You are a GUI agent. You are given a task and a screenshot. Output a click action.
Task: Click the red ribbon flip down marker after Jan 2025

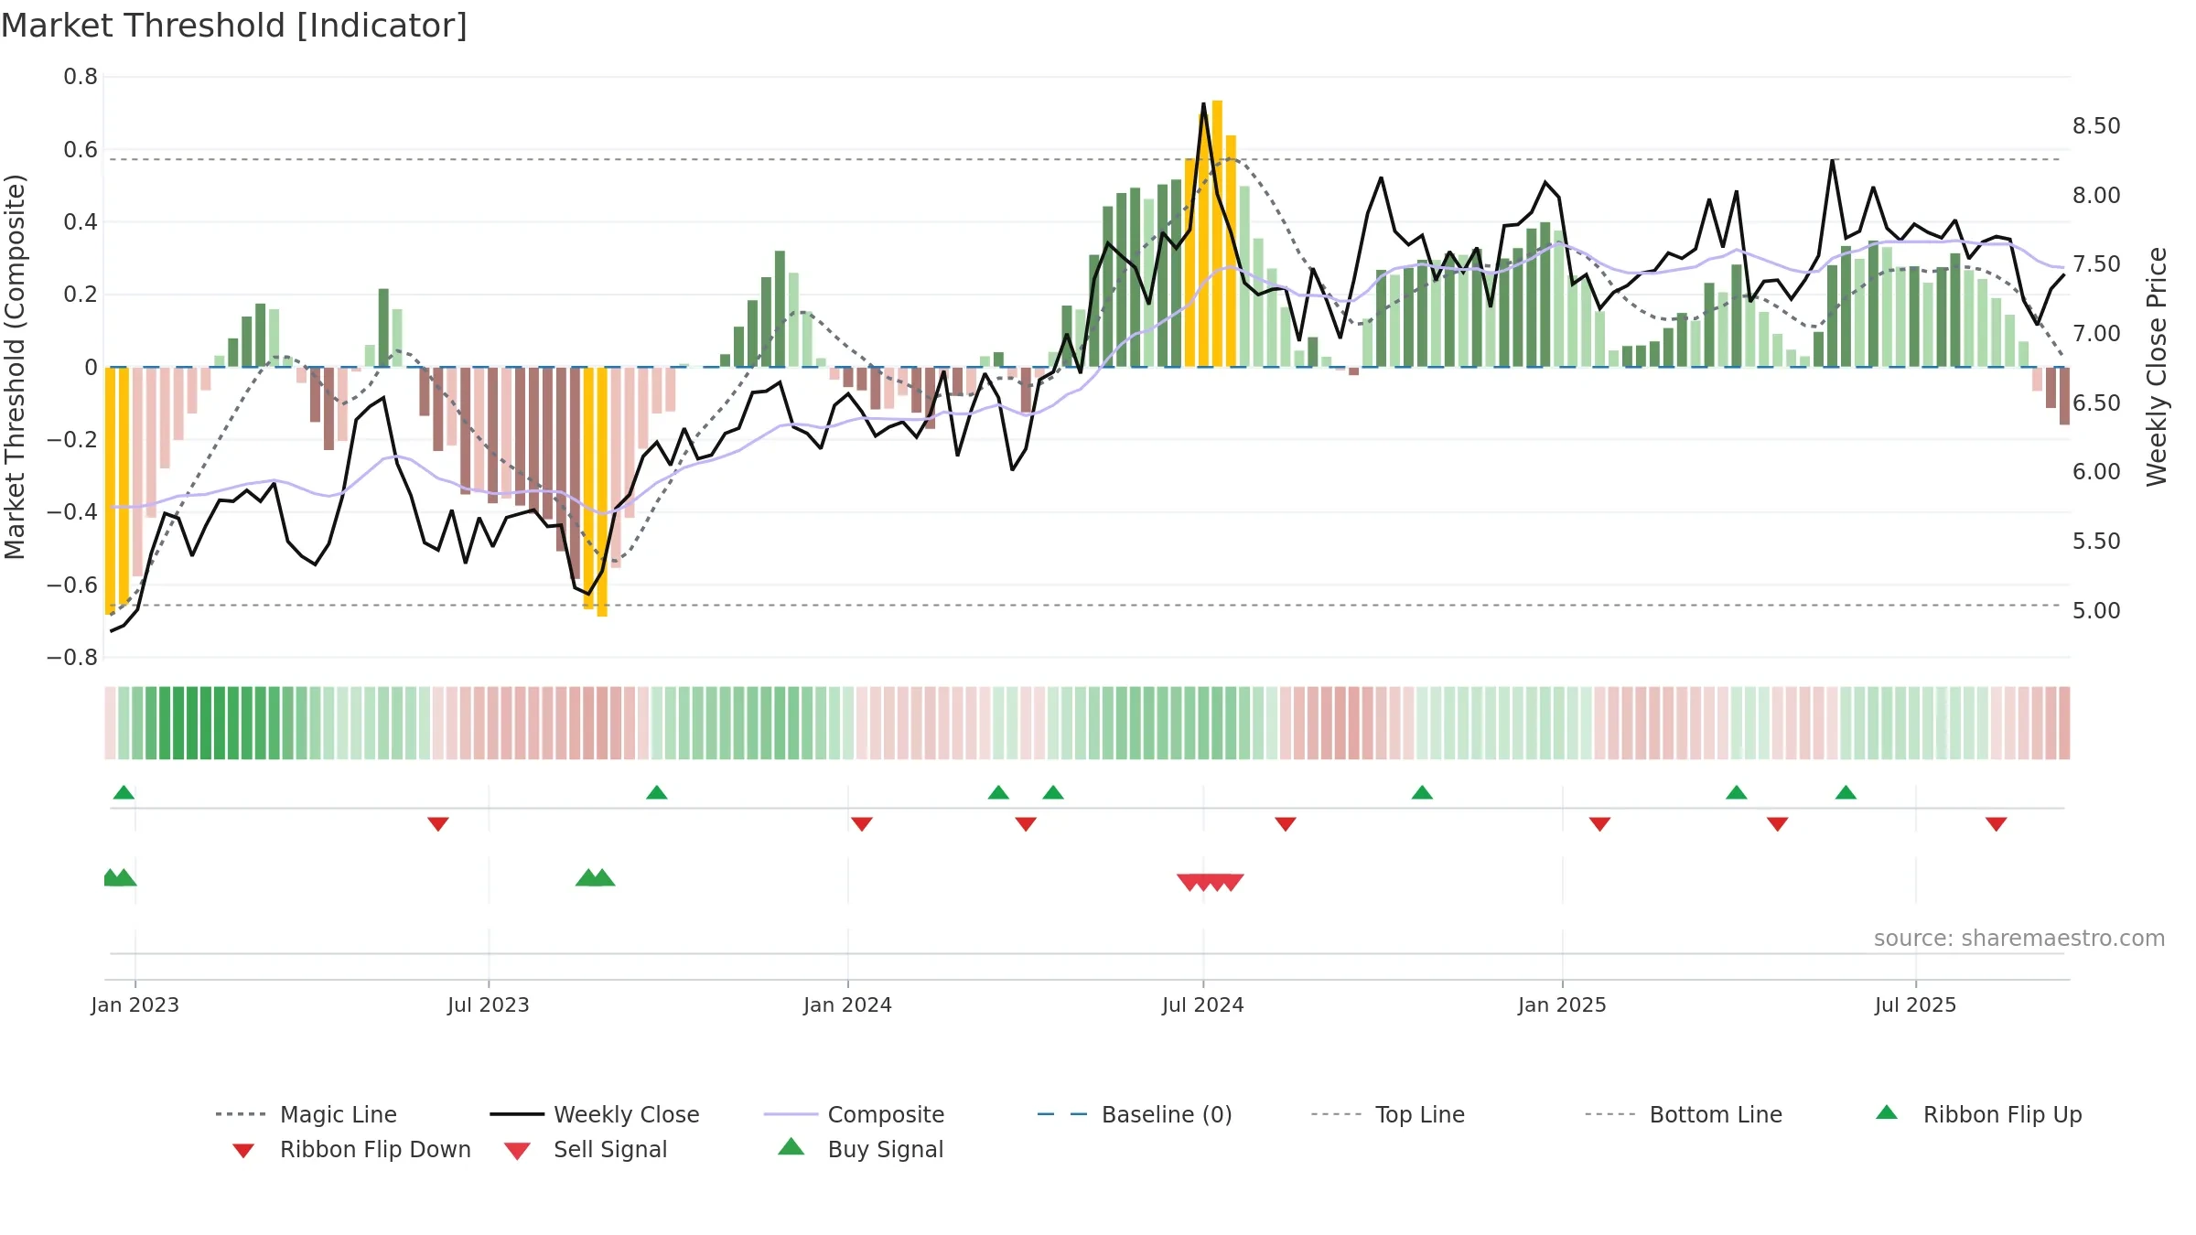[1600, 824]
